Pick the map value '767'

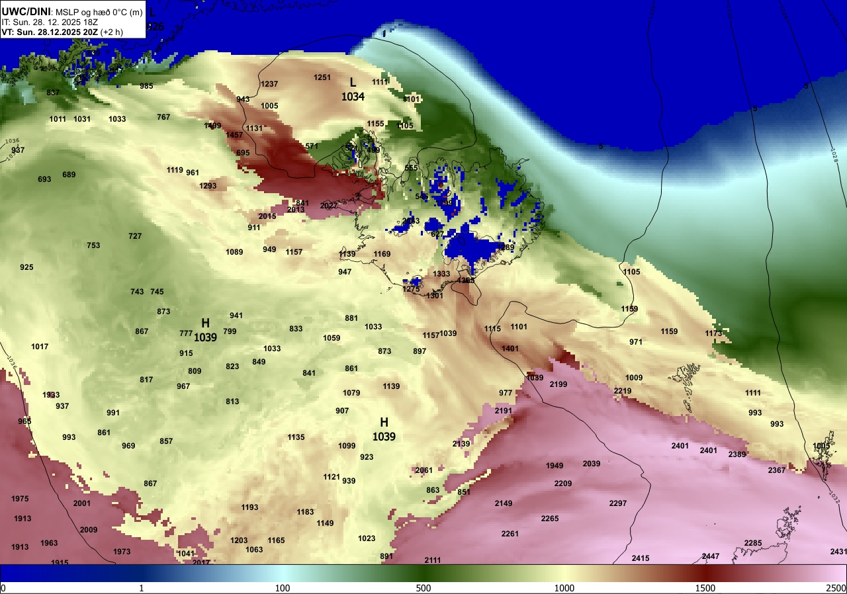163,117
